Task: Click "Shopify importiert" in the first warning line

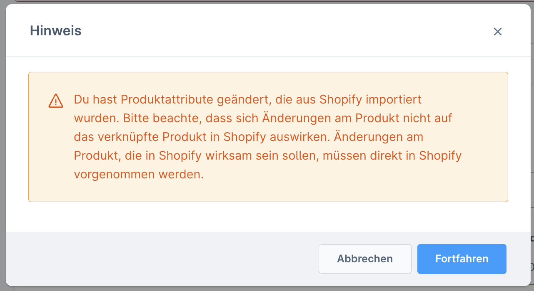Action: 370,100
